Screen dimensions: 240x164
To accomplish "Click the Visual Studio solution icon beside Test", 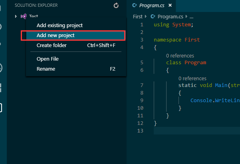I will pos(23,16).
